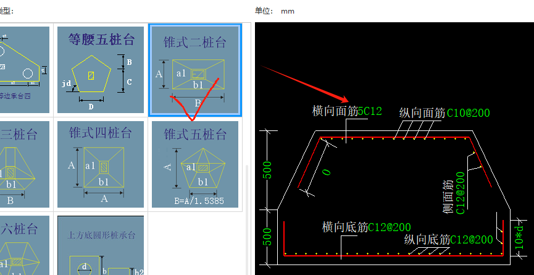Edit the 横向面筋 value 5C12
Screen dimensions: 534x275
coord(370,111)
